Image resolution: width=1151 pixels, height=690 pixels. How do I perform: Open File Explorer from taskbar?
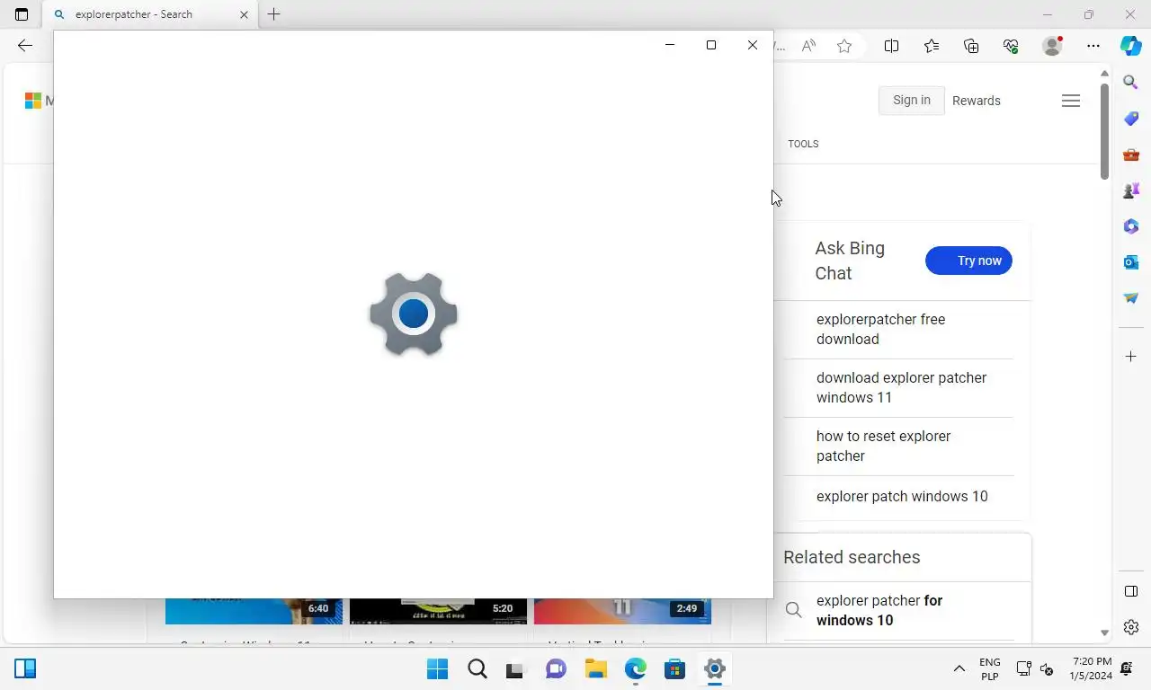[x=596, y=668]
